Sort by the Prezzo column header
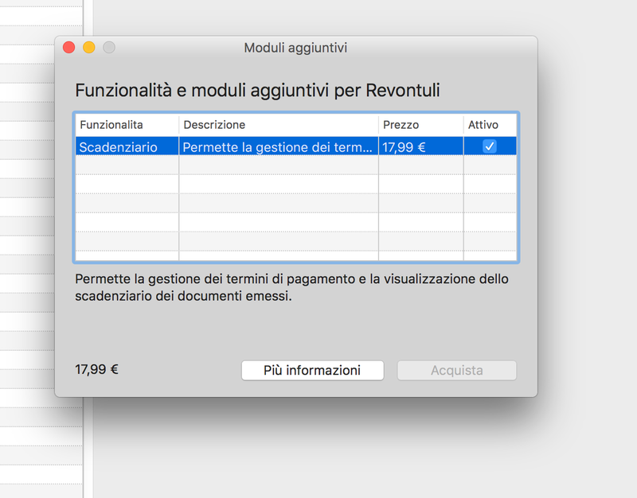The image size is (637, 498). click(421, 125)
